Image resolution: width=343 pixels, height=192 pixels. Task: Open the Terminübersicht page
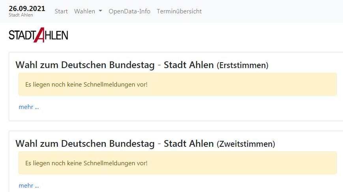[x=179, y=11]
